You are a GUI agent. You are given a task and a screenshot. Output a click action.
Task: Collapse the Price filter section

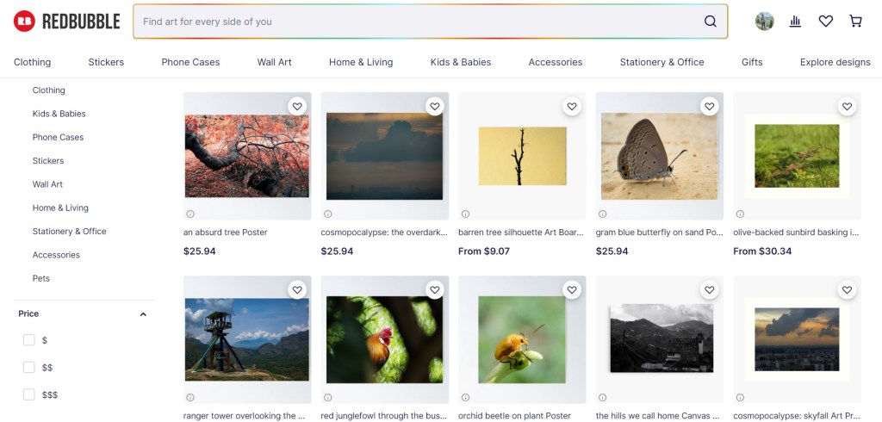point(143,314)
